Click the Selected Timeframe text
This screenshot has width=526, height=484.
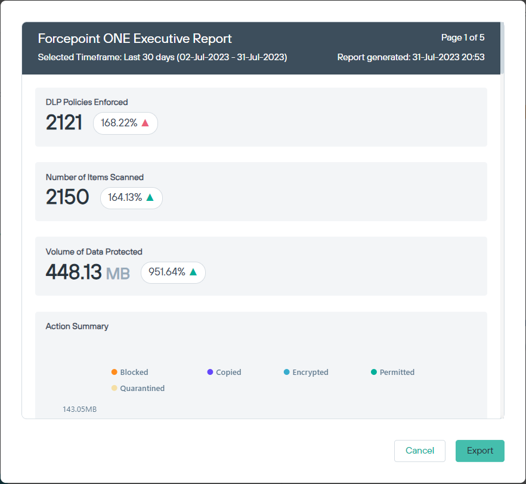(162, 57)
